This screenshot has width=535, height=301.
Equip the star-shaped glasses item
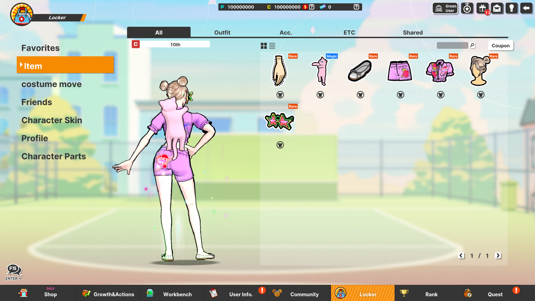(280, 145)
